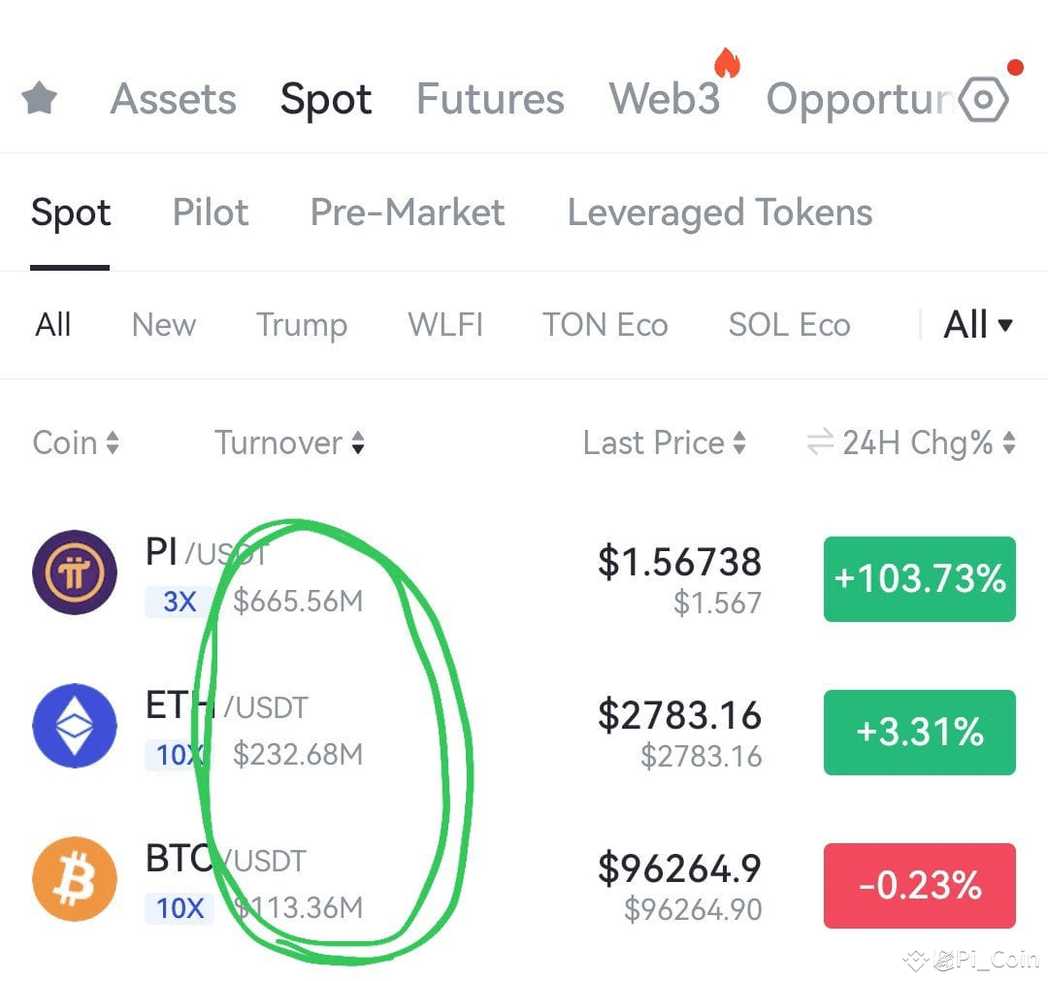This screenshot has width=1048, height=981.
Task: Tap the 10X leverage badge on BTC
Action: coord(180,908)
